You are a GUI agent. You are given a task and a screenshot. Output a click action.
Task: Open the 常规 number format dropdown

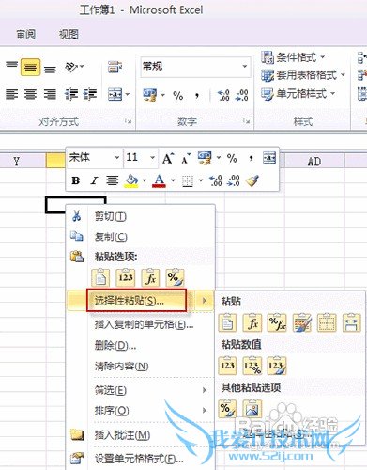click(x=244, y=67)
